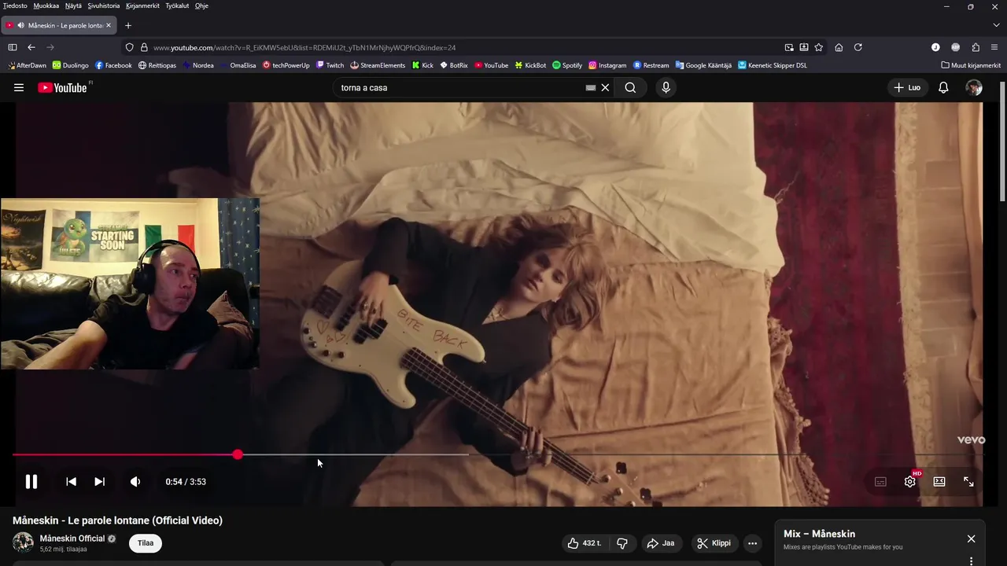
Task: Mute the video volume
Action: pyautogui.click(x=135, y=482)
